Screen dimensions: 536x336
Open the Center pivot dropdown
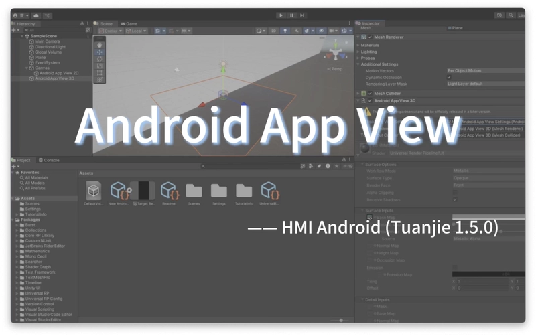pyautogui.click(x=111, y=31)
